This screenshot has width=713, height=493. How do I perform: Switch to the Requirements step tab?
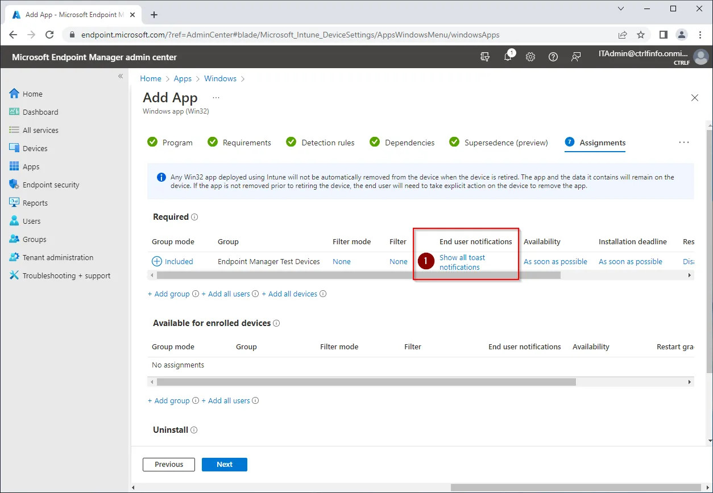click(x=239, y=143)
